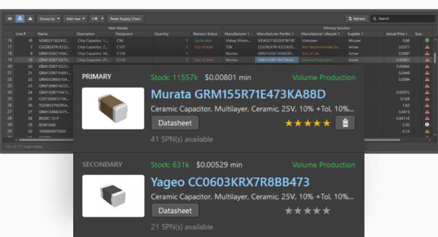The width and height of the screenshot is (438, 237).
Task: Set third gold star rating for Murata part
Action: (307, 123)
